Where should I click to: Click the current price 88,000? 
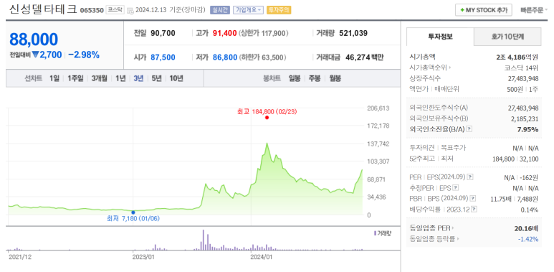(x=34, y=39)
